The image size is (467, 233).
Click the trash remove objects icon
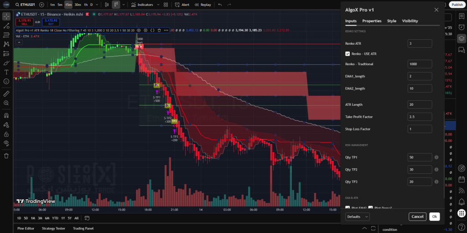(x=6, y=155)
